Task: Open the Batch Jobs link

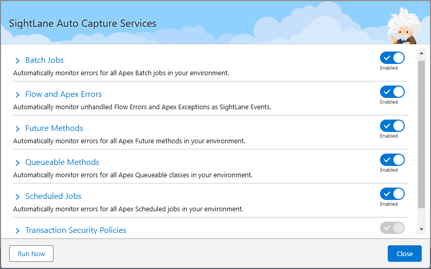Action: click(x=44, y=60)
